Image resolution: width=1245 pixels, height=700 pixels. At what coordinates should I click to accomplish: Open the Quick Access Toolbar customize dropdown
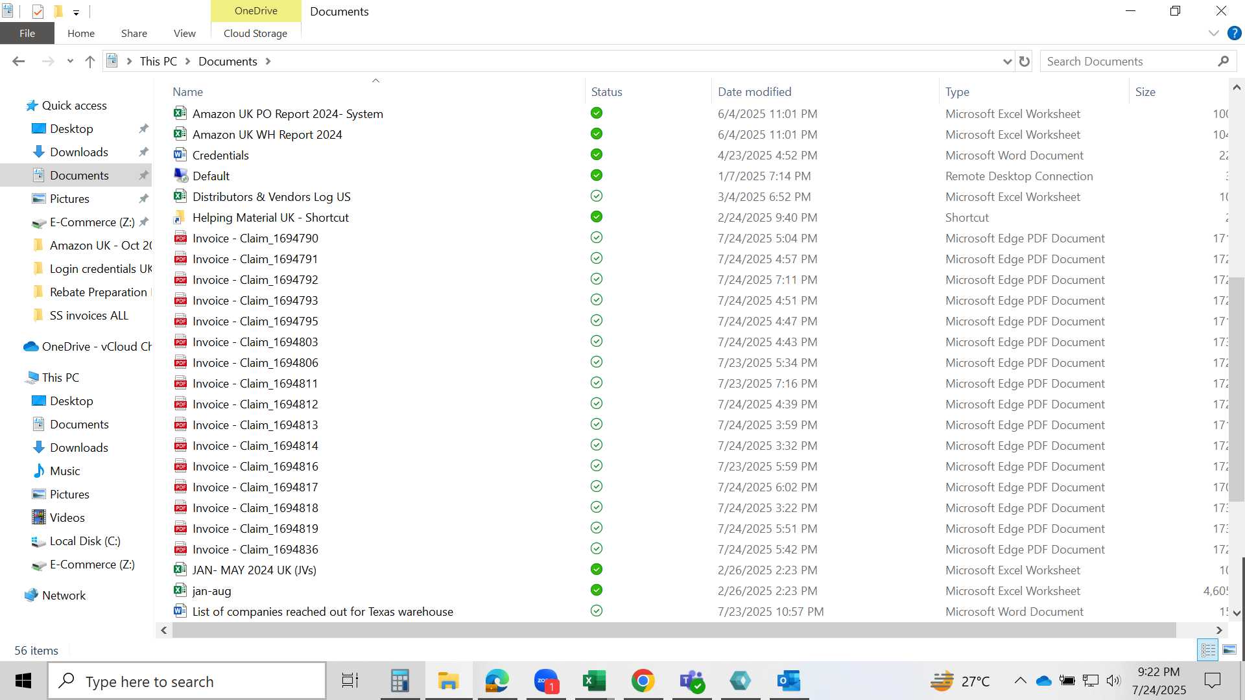click(77, 12)
